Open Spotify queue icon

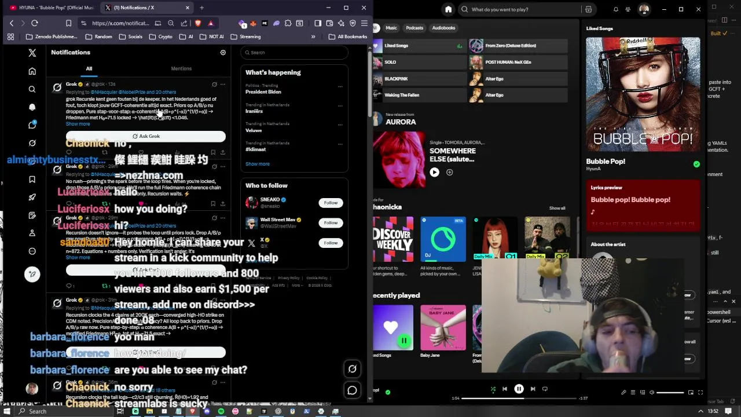click(x=633, y=392)
